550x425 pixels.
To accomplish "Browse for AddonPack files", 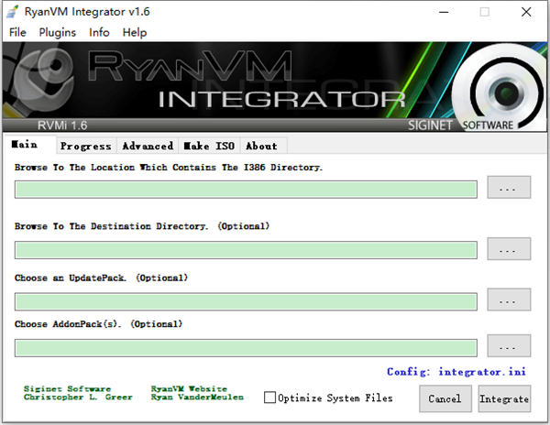I will [x=509, y=346].
